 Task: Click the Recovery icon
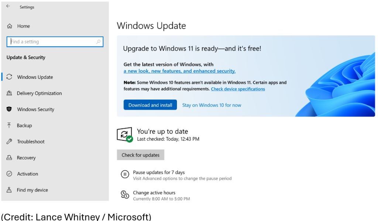(9, 157)
